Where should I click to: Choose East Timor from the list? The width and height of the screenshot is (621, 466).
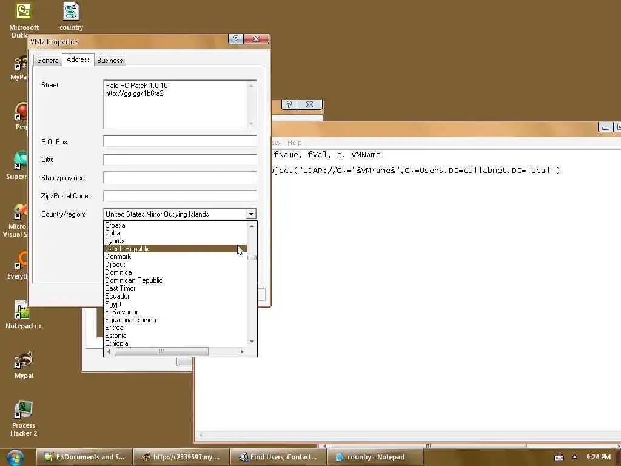tap(175, 288)
